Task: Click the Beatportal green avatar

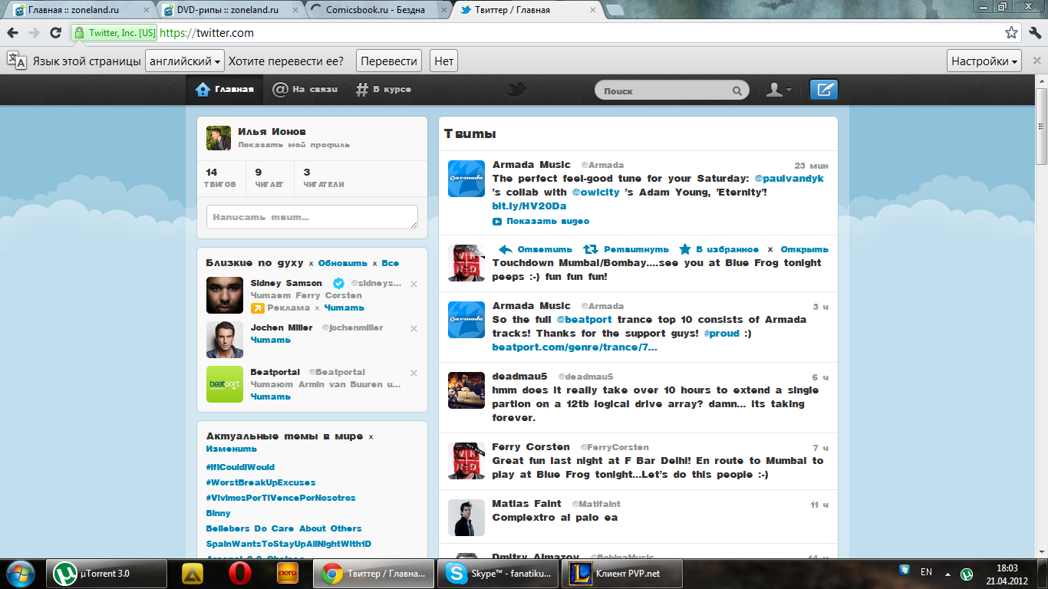Action: pos(225,384)
